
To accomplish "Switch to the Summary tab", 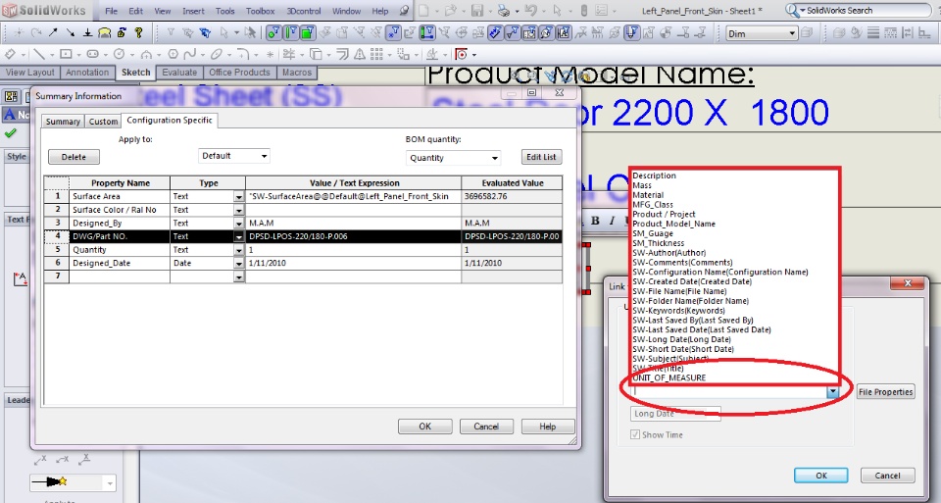I will click(63, 122).
